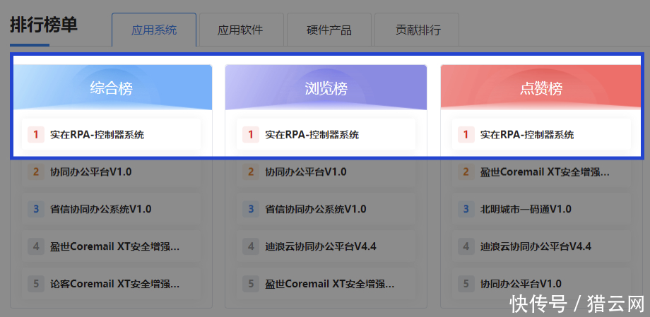Open 协同办公平台V1.0 in the 浏览榜 list
Image resolution: width=650 pixels, height=317 pixels.
coord(305,172)
